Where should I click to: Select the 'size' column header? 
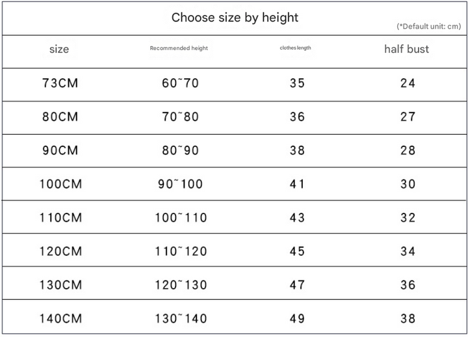click(x=59, y=49)
